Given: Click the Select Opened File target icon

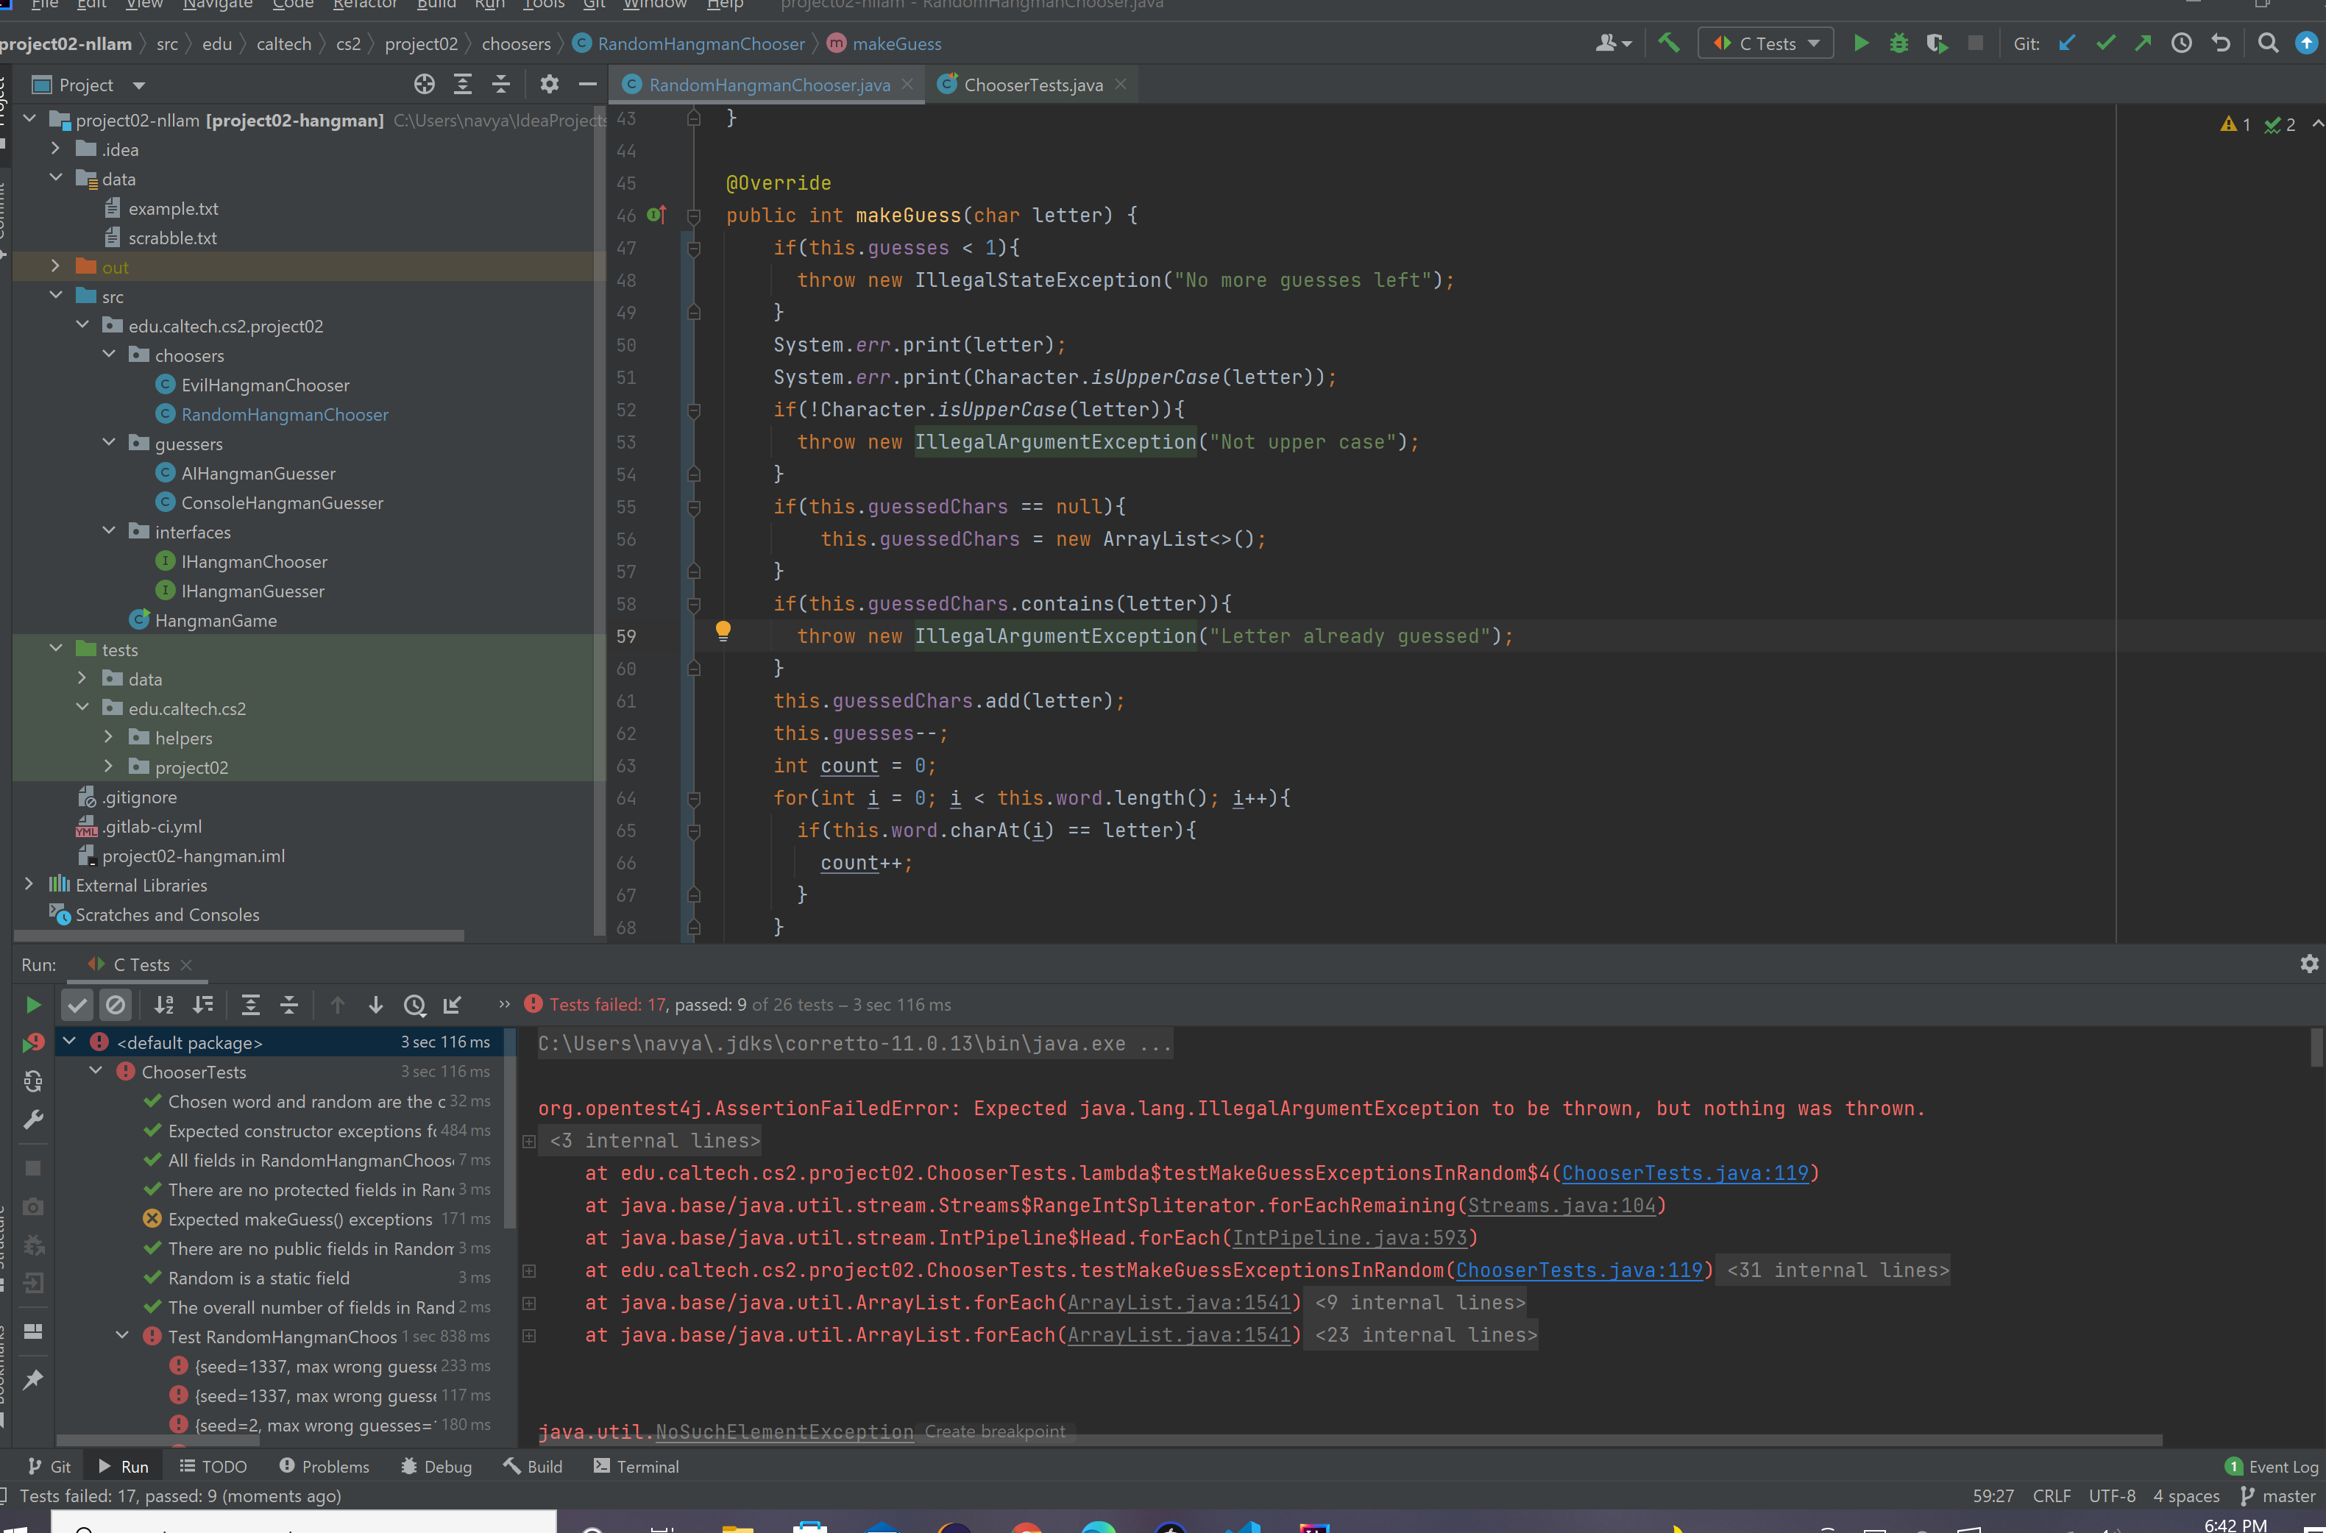Looking at the screenshot, I should tap(423, 85).
